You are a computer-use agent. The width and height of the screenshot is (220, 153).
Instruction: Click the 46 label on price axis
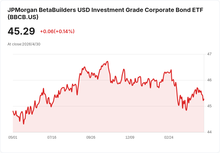coord(209,80)
